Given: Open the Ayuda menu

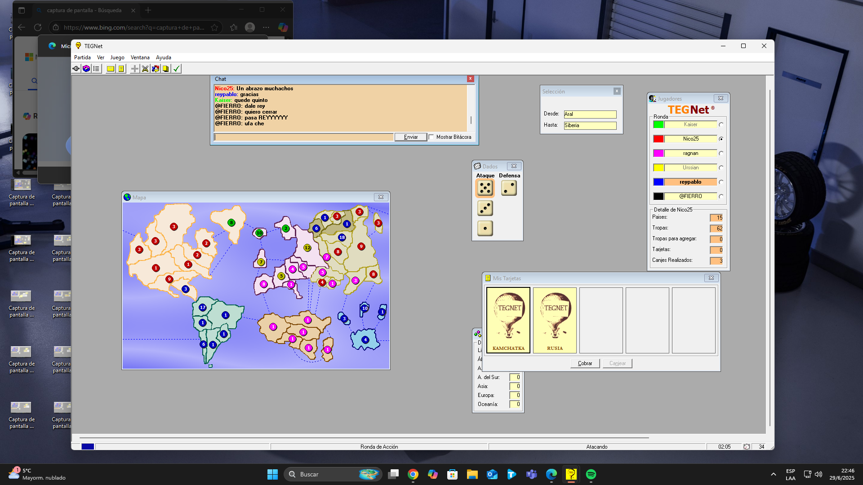Looking at the screenshot, I should coord(164,57).
